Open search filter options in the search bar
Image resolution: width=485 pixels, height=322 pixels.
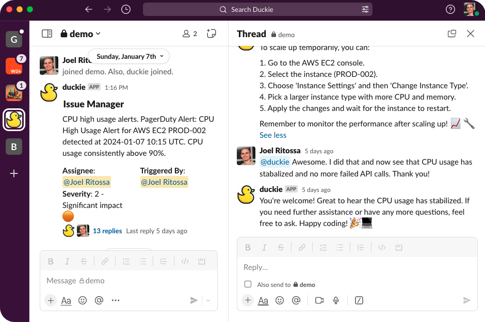(x=365, y=10)
